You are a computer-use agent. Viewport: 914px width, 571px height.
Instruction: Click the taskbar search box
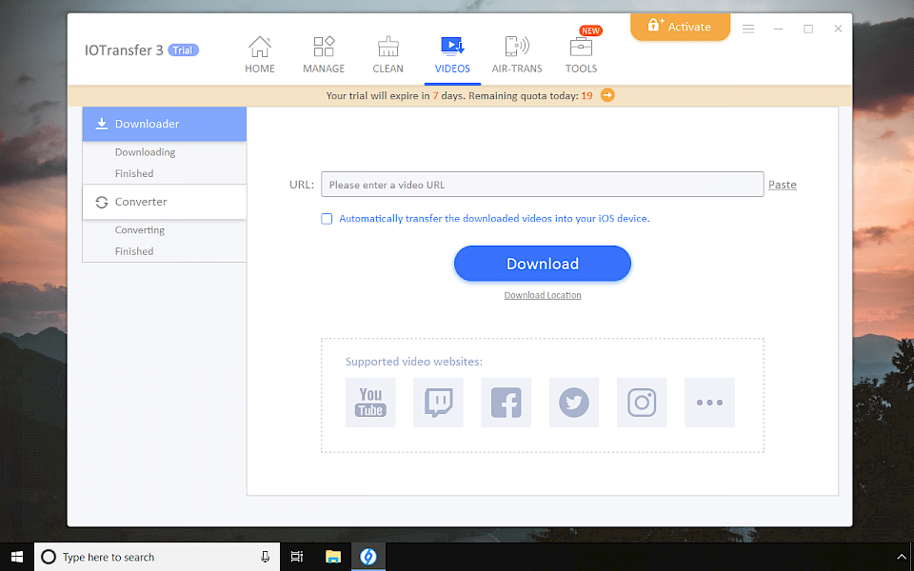click(x=157, y=557)
